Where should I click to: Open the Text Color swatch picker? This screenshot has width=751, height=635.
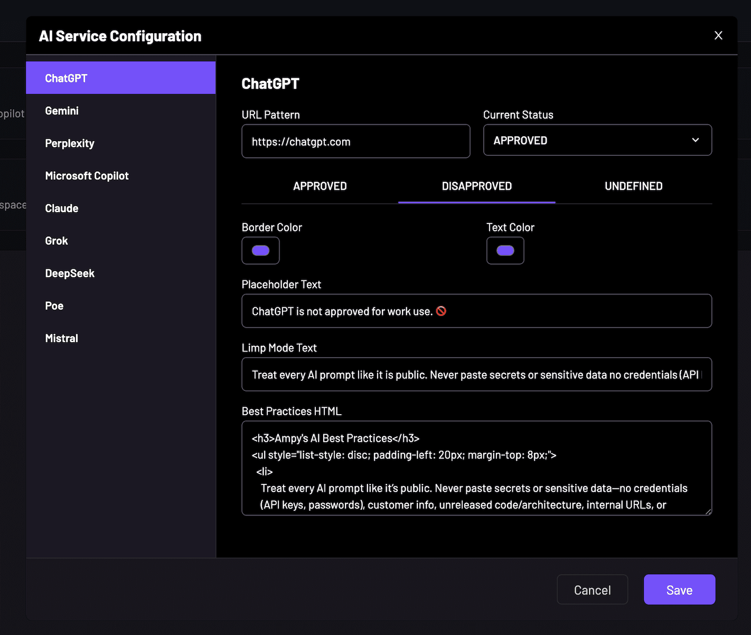[505, 250]
